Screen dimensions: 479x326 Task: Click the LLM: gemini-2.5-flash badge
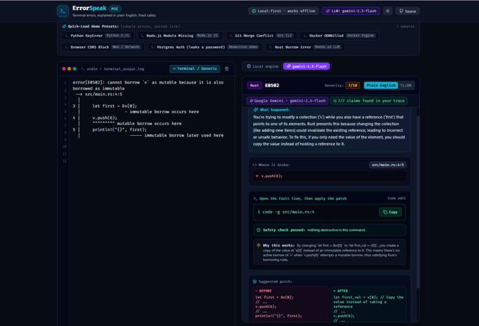pyautogui.click(x=351, y=11)
